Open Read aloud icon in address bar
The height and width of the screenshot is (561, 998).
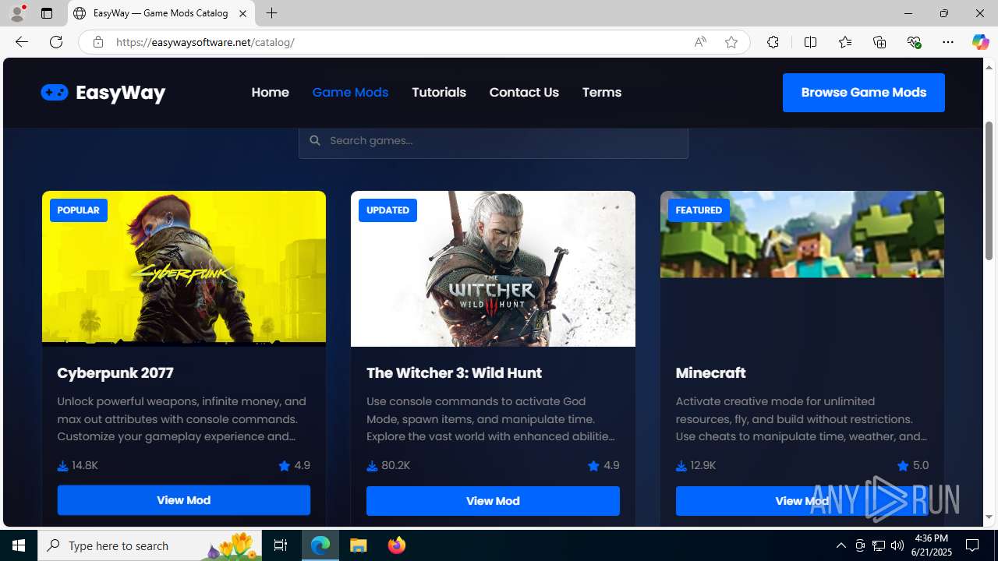[x=700, y=42]
